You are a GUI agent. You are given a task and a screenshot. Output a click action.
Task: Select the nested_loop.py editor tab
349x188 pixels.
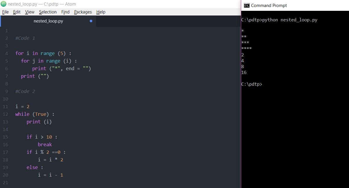(48, 21)
